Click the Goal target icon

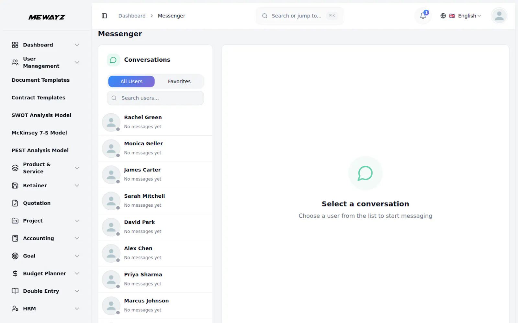(x=15, y=256)
